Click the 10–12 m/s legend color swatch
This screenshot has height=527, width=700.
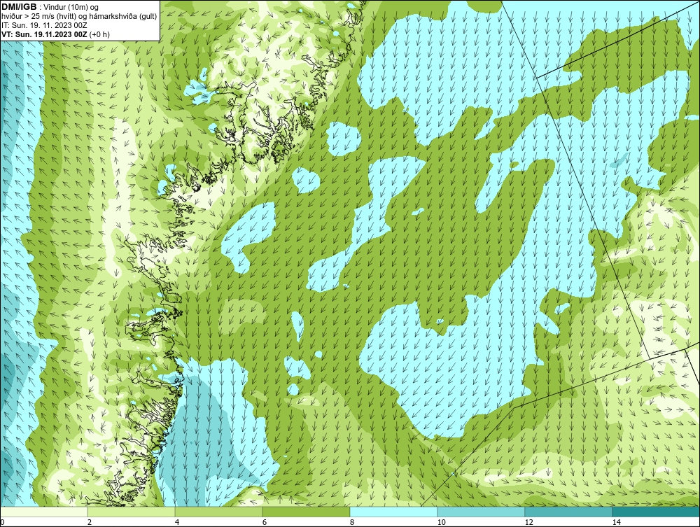point(482,512)
